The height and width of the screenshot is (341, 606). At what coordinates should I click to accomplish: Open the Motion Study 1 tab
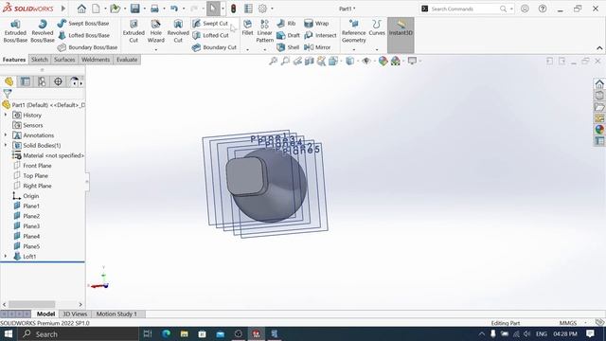coord(116,314)
